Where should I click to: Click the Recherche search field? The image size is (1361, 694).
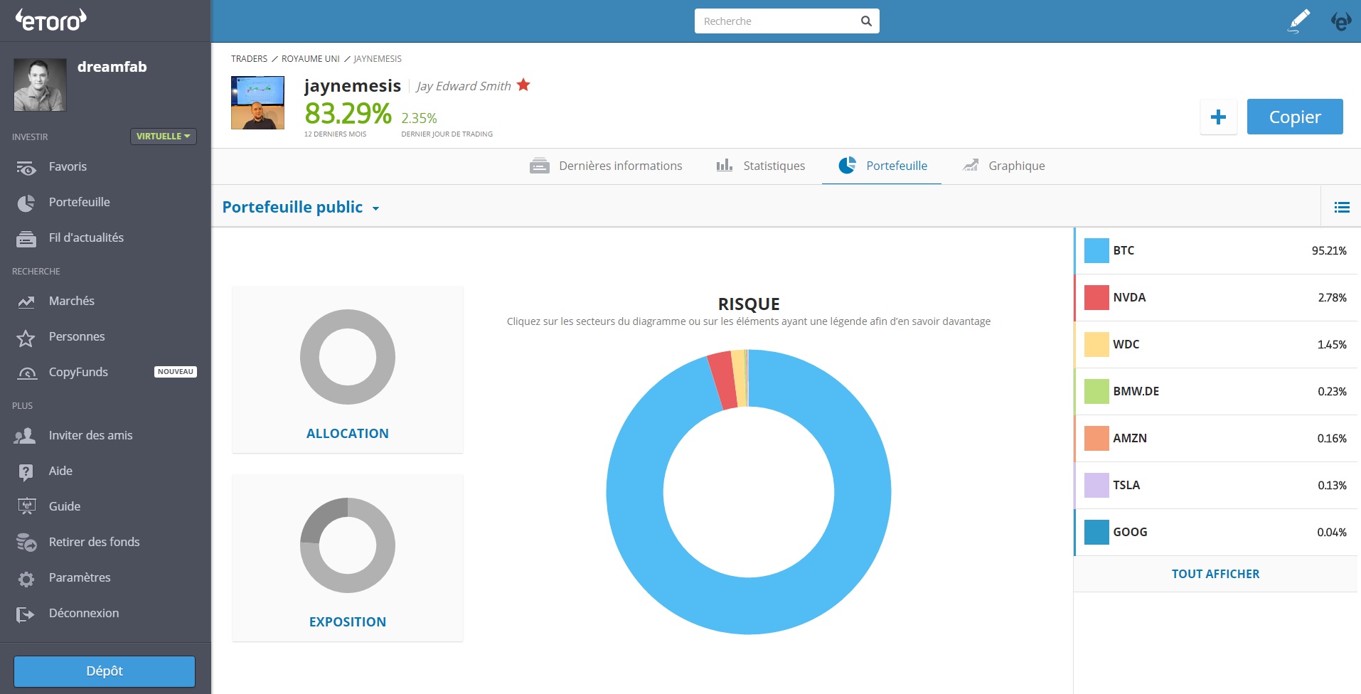776,21
